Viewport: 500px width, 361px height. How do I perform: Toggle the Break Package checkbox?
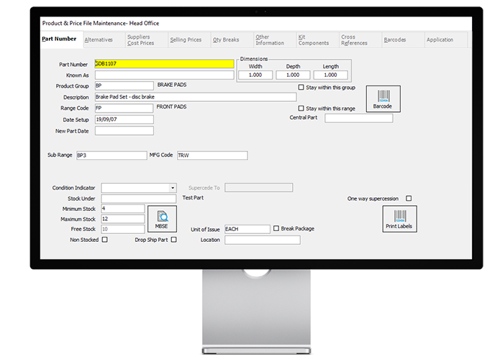point(276,228)
